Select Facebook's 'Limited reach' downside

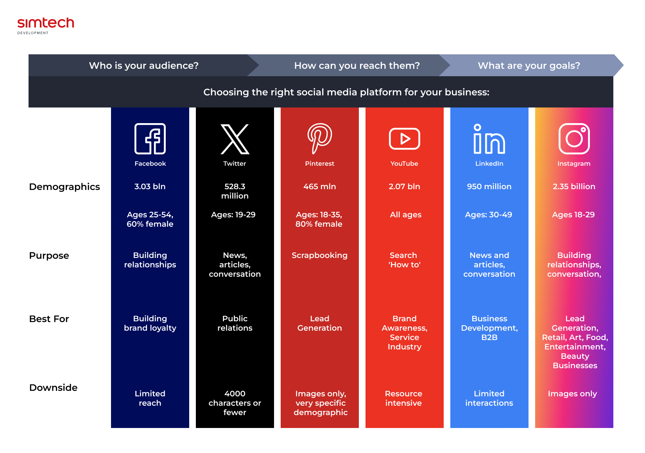(x=150, y=398)
